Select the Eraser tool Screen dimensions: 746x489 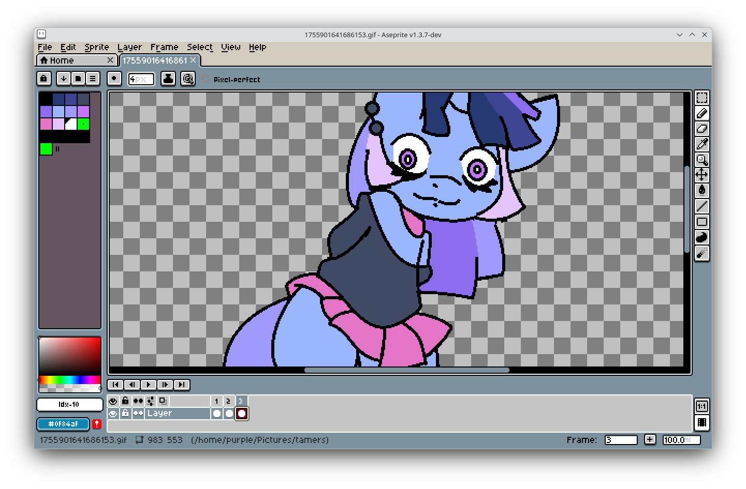pyautogui.click(x=701, y=129)
